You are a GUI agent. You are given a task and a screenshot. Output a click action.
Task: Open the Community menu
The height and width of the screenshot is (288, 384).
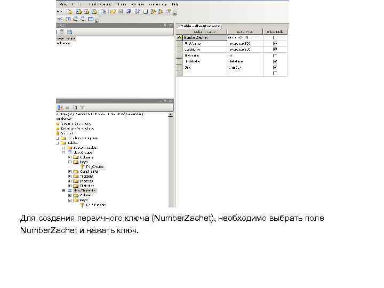coord(157,4)
